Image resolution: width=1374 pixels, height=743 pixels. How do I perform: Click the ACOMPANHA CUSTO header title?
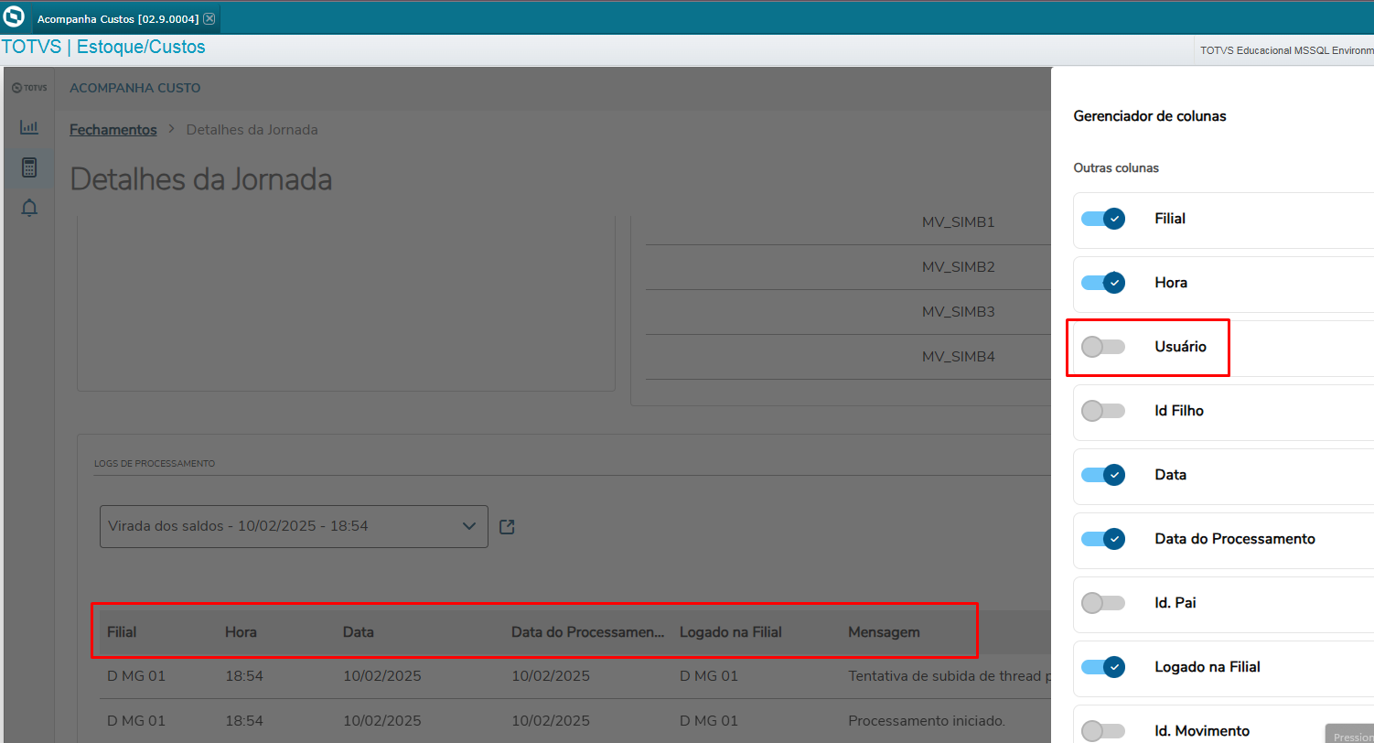[135, 89]
